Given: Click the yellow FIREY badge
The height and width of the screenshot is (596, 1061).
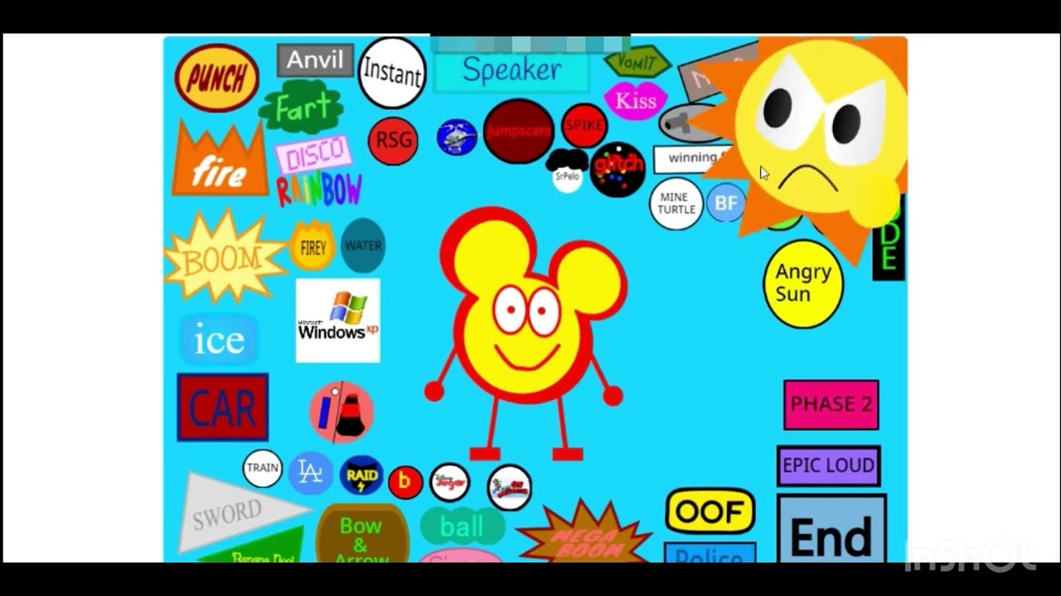Looking at the screenshot, I should (x=312, y=246).
